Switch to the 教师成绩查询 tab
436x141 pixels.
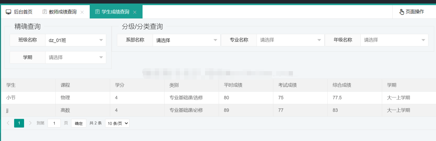tap(63, 12)
